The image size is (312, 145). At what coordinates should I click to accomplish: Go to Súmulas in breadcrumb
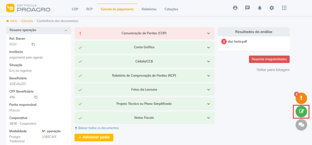pos(27,21)
